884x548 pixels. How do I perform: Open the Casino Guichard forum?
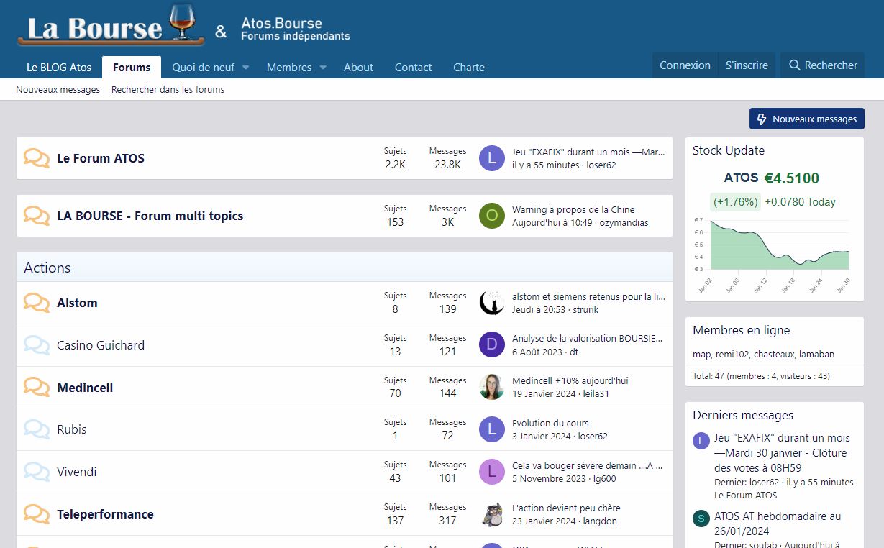(x=101, y=345)
